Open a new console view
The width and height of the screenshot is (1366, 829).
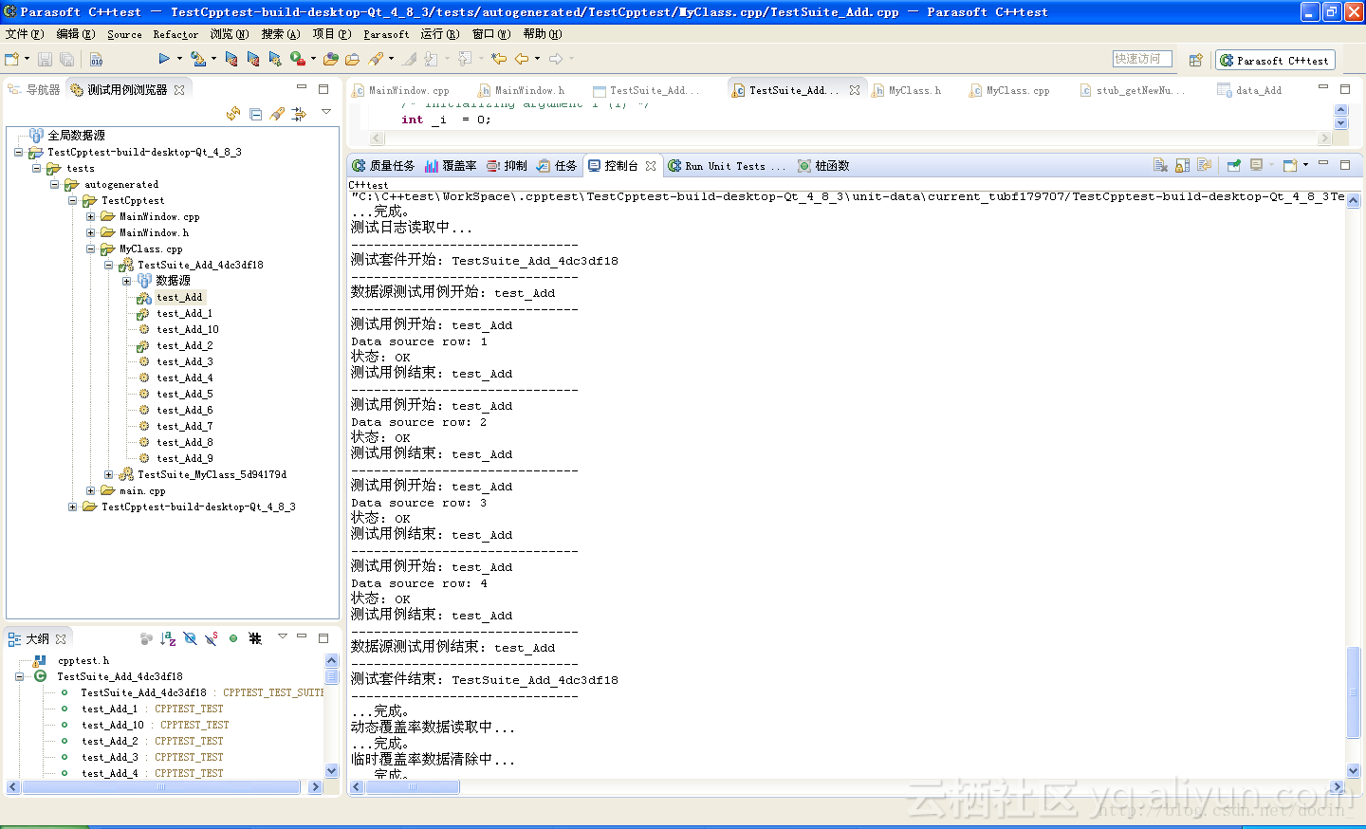[x=1290, y=165]
